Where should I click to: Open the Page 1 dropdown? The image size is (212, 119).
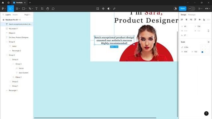point(27,15)
